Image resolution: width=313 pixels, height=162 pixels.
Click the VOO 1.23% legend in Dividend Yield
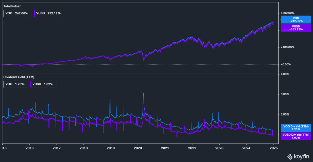coord(15,84)
